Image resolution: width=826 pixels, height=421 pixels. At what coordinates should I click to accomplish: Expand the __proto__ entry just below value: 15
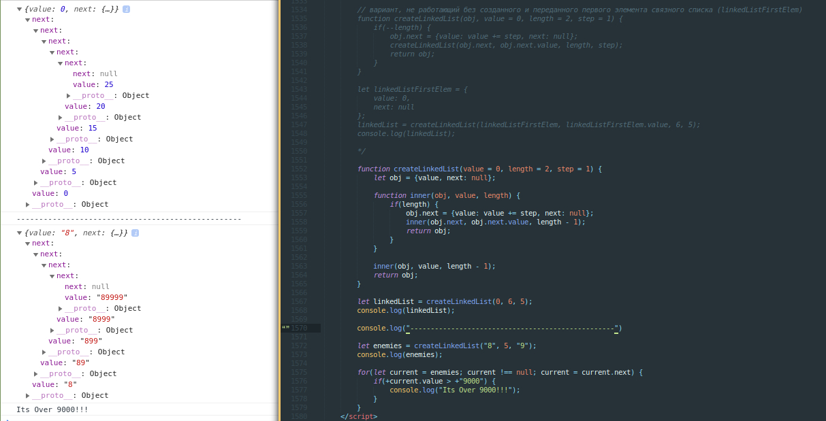pyautogui.click(x=52, y=139)
